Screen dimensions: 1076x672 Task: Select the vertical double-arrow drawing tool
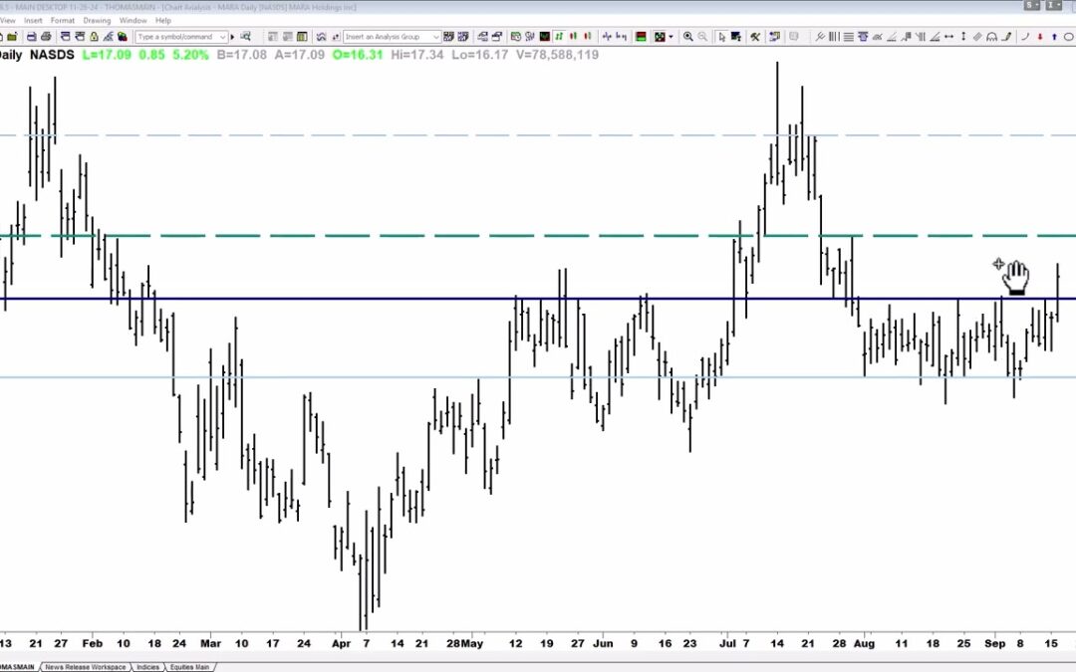click(x=963, y=37)
